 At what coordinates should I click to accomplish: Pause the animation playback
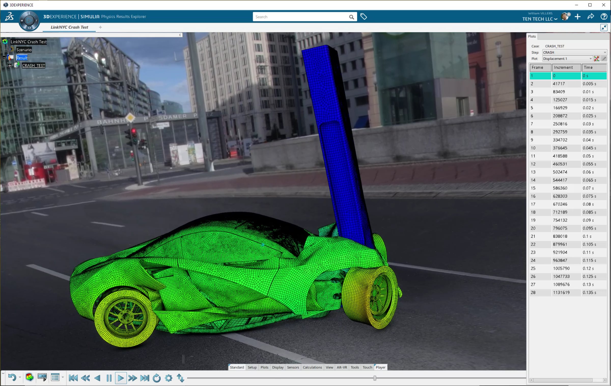coord(109,378)
